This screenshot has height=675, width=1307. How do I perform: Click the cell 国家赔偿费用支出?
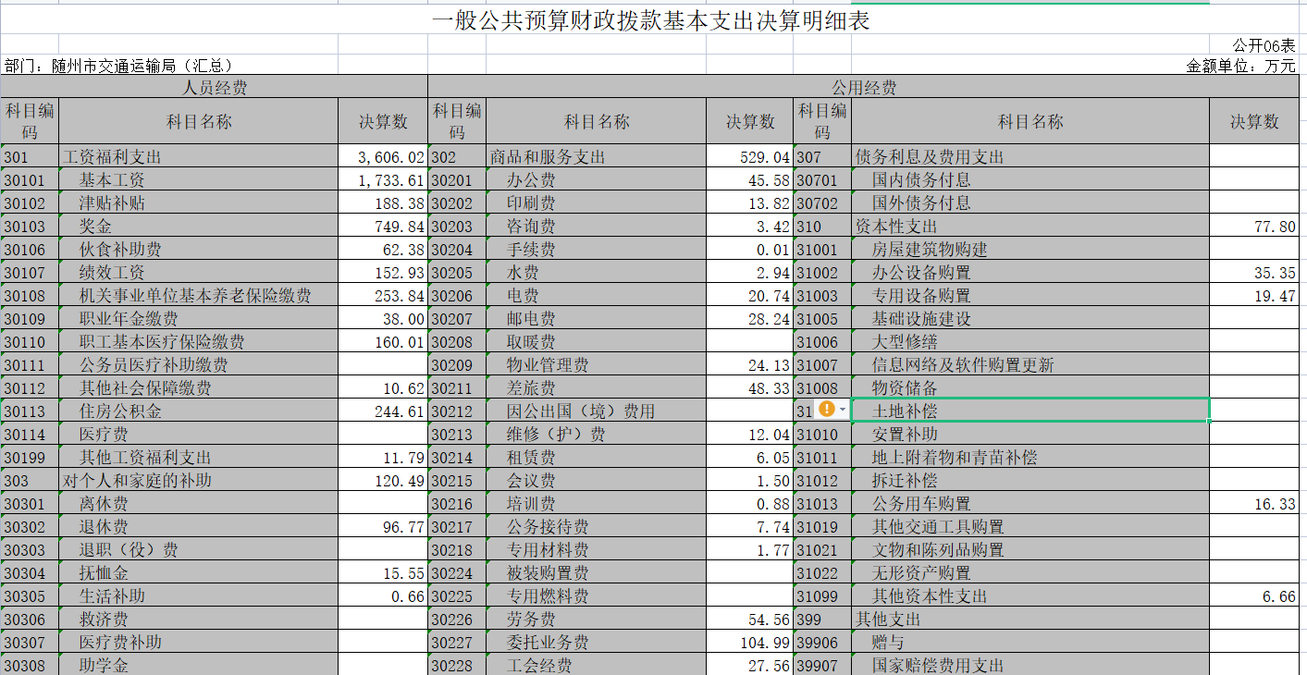pos(1030,666)
